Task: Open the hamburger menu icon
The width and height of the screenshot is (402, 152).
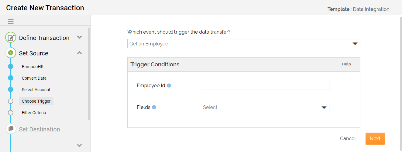Action: point(11,21)
